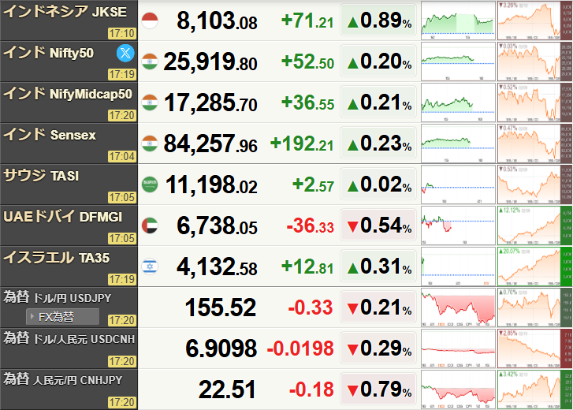Open the イスラエル TA35 index link
Screen dimensions: 573x410
tap(56, 258)
